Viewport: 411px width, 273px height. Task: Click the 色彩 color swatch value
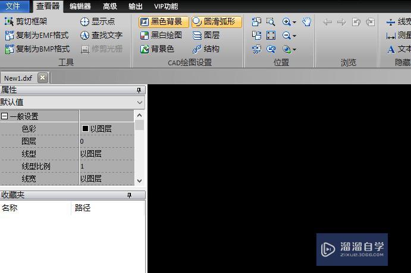pyautogui.click(x=85, y=128)
